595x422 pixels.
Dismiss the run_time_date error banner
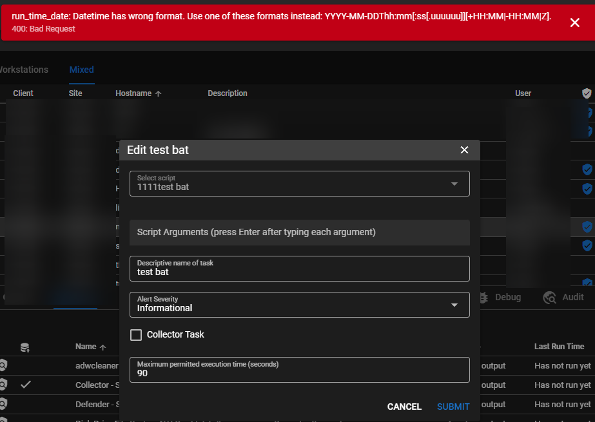point(574,22)
